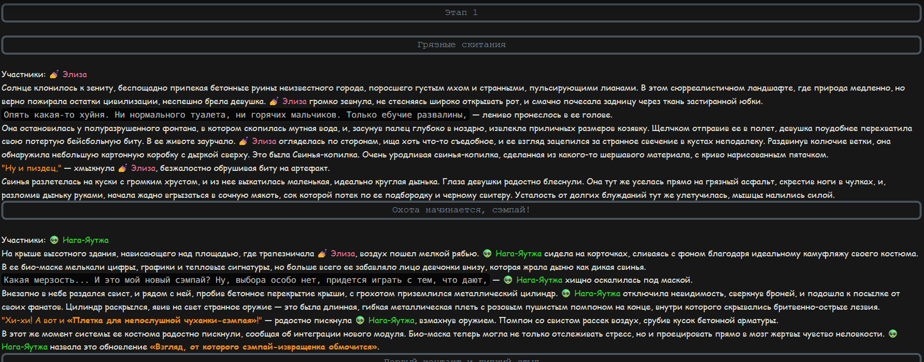Click 'Нага-Яутжа' before 'взмахнув оружием'
The width and height of the screenshot is (924, 362).
click(391, 321)
